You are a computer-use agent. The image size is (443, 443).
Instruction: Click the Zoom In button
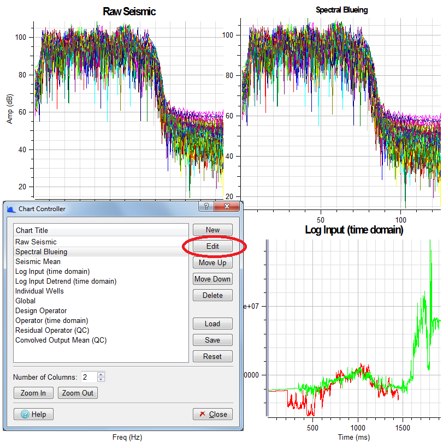coord(33,393)
